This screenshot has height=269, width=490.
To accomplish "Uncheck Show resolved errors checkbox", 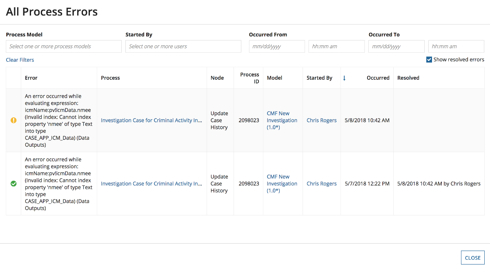I will [x=429, y=60].
